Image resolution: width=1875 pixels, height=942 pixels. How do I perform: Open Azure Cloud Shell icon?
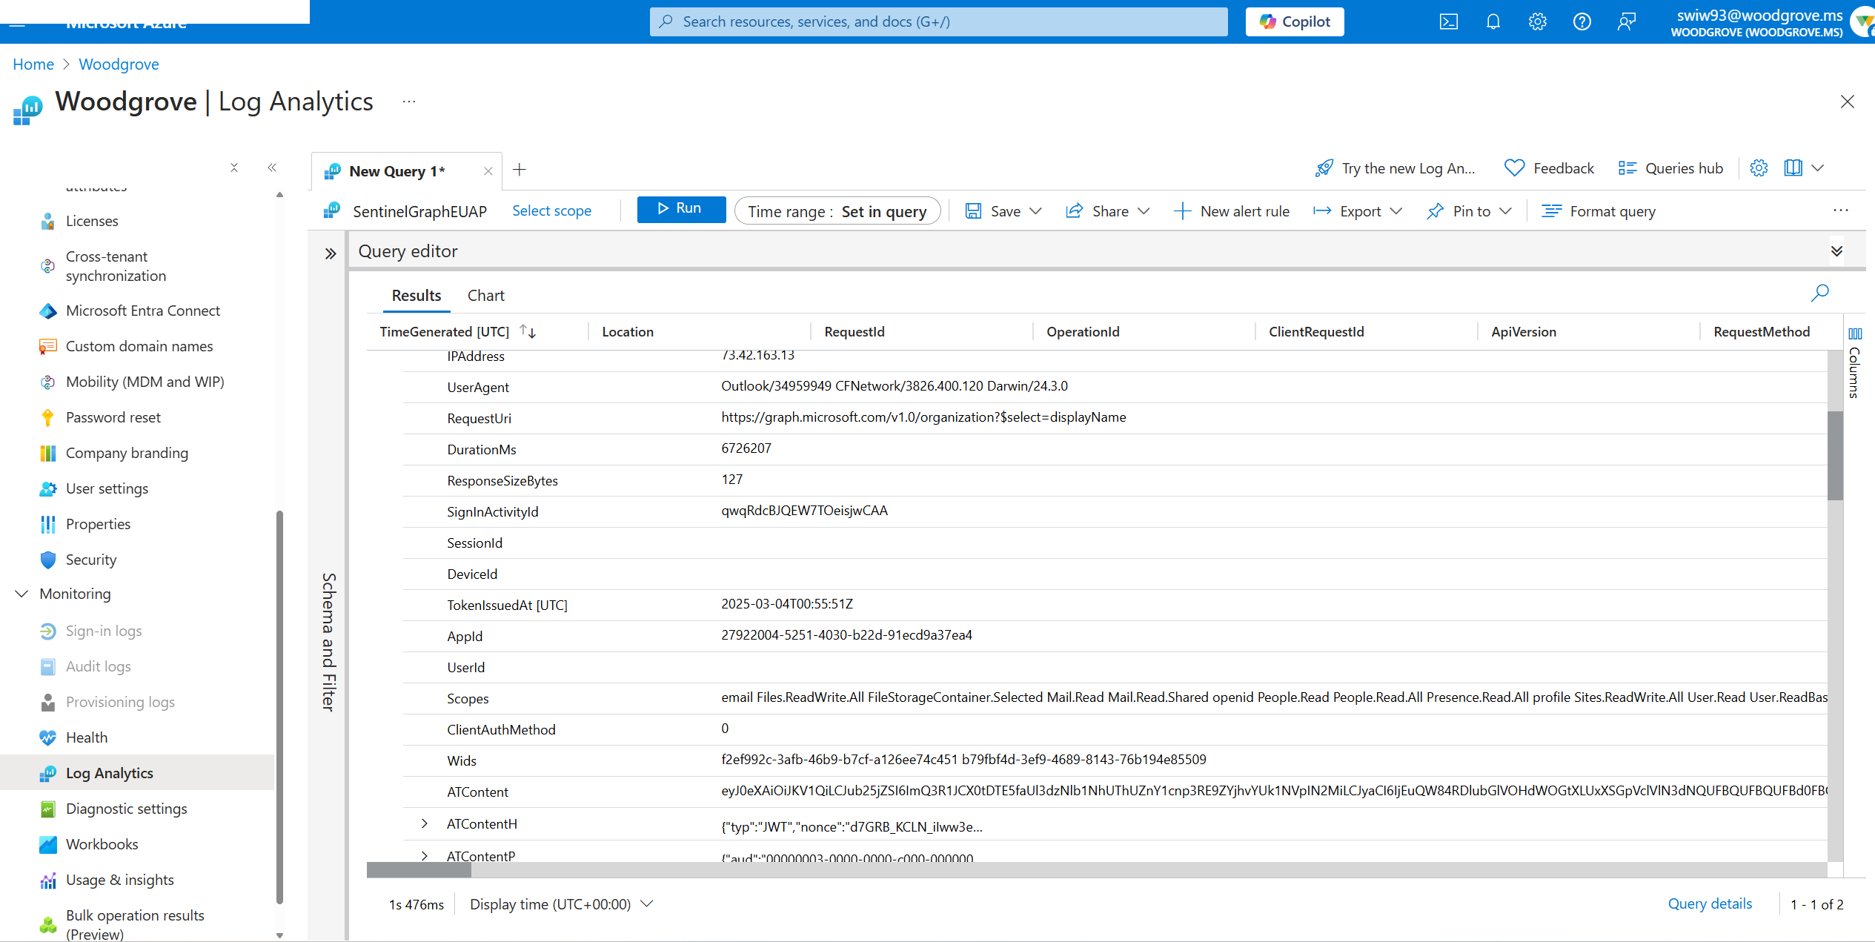tap(1448, 21)
